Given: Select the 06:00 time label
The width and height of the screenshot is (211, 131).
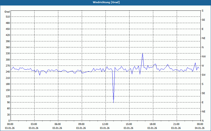Looking at the screenshot, I should tap(58, 124).
